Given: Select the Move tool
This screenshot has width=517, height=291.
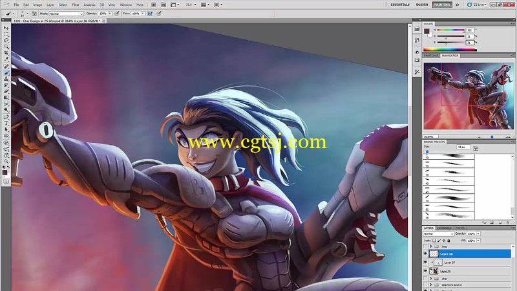Looking at the screenshot, I should (6, 28).
